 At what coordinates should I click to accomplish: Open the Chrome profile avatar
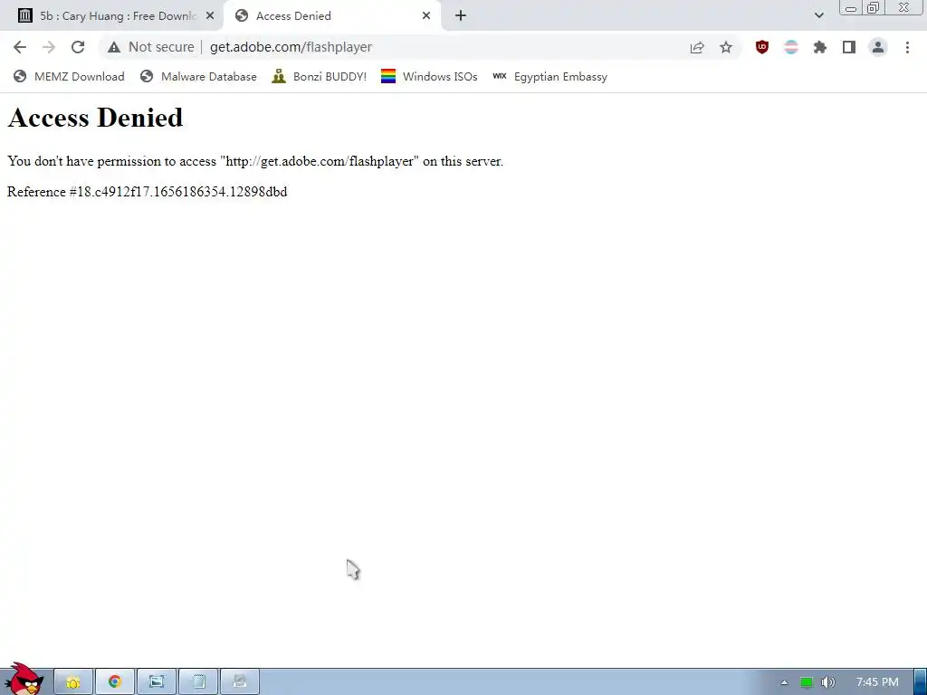tap(878, 47)
